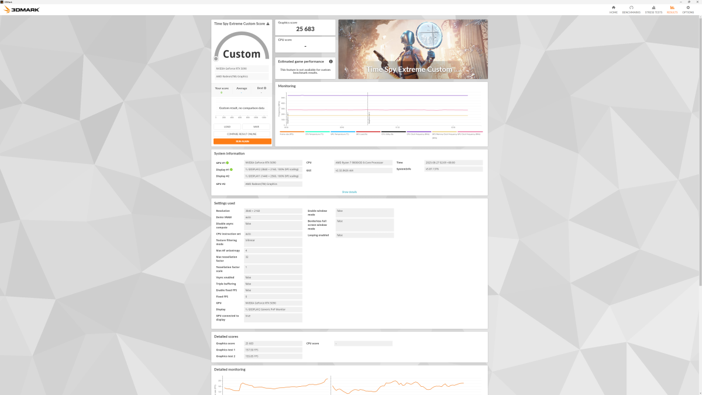This screenshot has width=702, height=395.
Task: Click the score gauge marker dot
Action: tap(216, 59)
